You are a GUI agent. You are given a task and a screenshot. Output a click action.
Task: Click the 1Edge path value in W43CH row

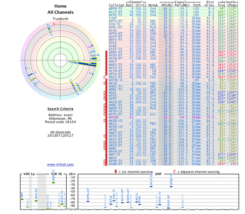pyautogui.click(x=196, y=117)
